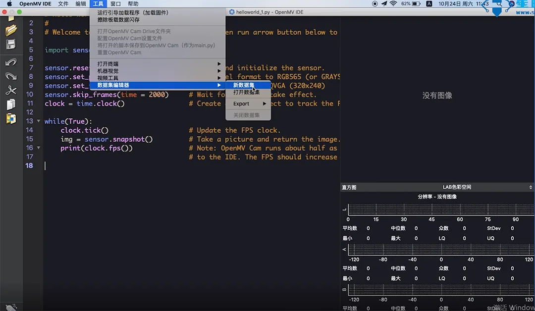Screen dimensions: 535x311
Task: Click the Wi-Fi status icon
Action: tap(393, 4)
